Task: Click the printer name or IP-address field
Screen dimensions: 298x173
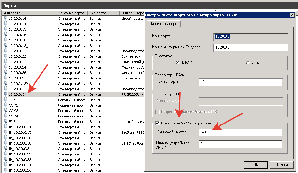Action: [251, 48]
